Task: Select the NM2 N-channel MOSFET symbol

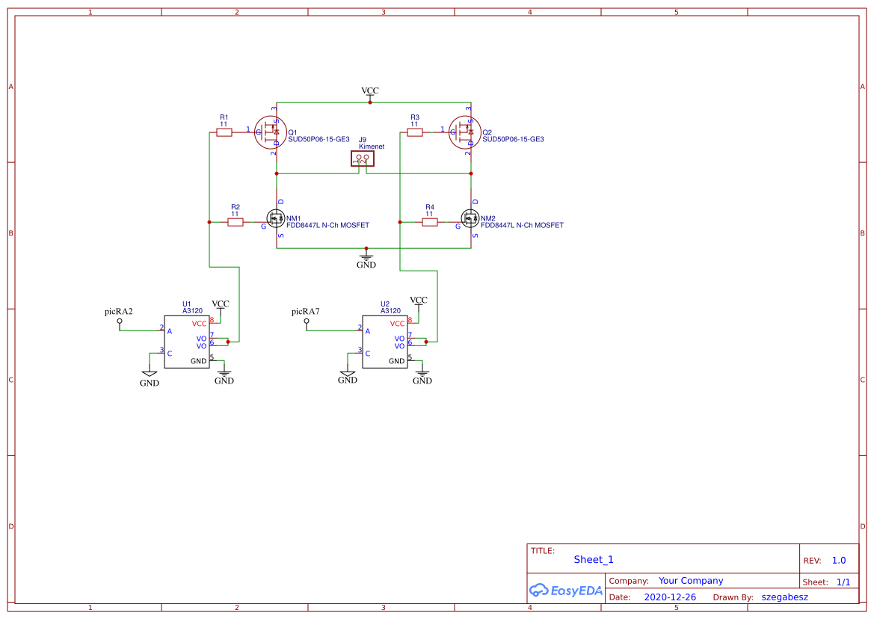Action: click(470, 218)
